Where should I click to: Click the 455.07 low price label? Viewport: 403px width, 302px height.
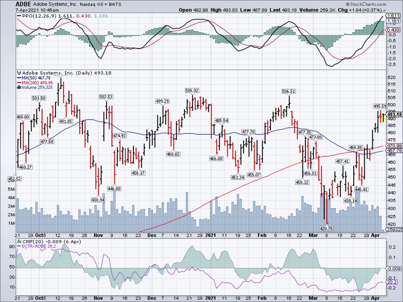(254, 175)
